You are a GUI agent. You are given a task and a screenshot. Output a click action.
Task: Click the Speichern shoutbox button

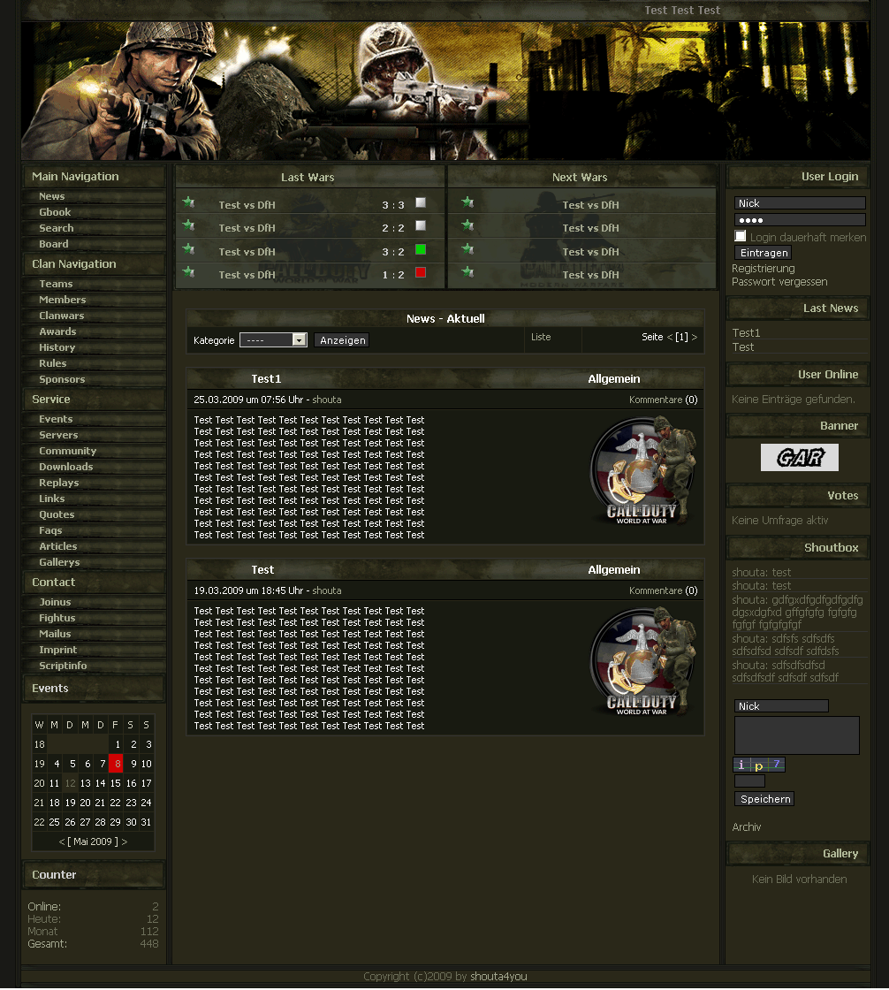click(x=764, y=799)
